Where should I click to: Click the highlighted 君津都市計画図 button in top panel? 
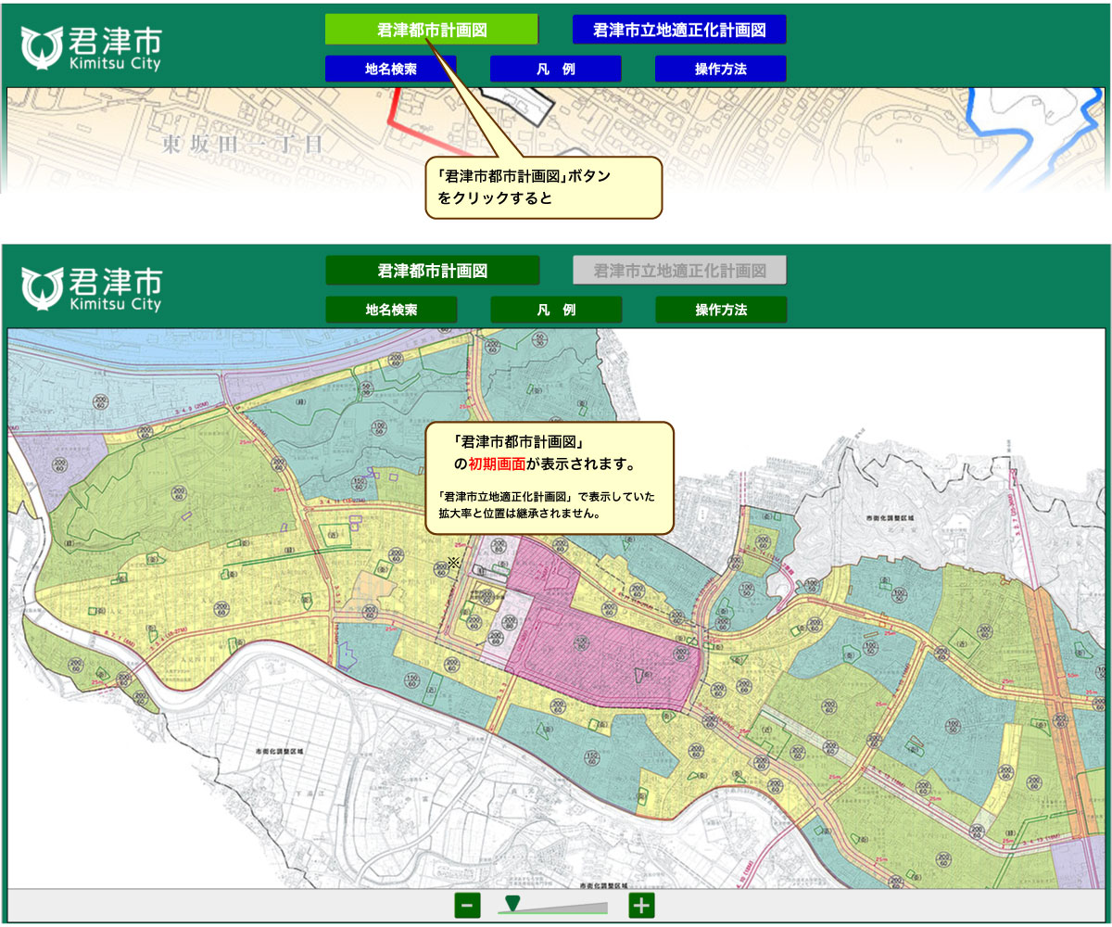tap(432, 30)
